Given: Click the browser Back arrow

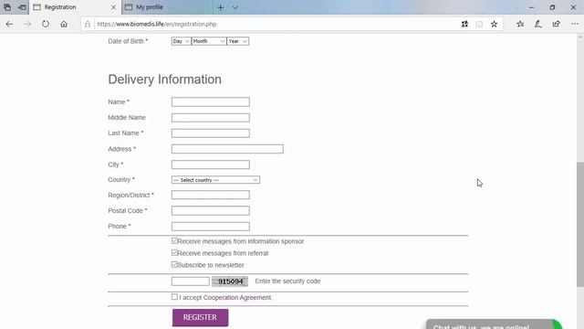Looking at the screenshot, I should pos(9,24).
